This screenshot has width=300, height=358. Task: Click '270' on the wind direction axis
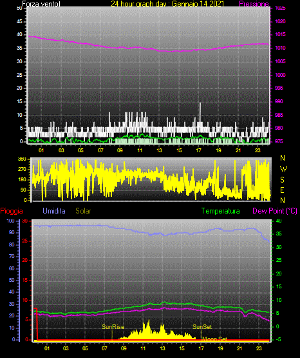22,170
